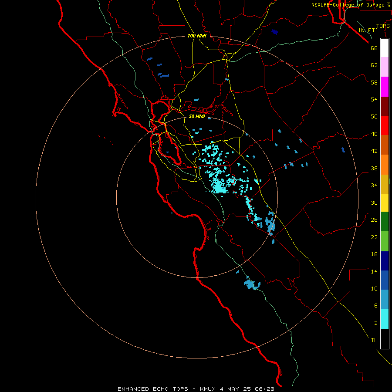Click the yellow legend swatch
Image resolution: width=392 pixels, height=392 pixels.
pos(385,203)
